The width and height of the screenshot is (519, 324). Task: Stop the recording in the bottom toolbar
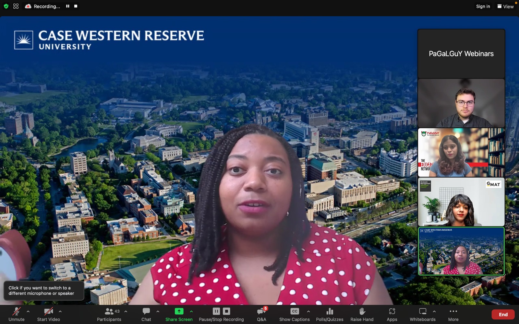(x=227, y=311)
